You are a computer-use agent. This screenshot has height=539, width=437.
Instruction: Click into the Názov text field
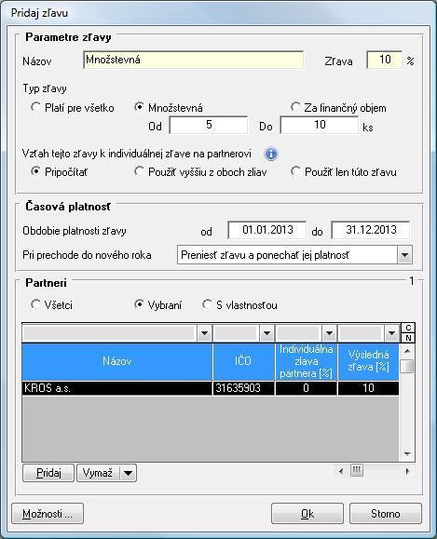tap(194, 60)
